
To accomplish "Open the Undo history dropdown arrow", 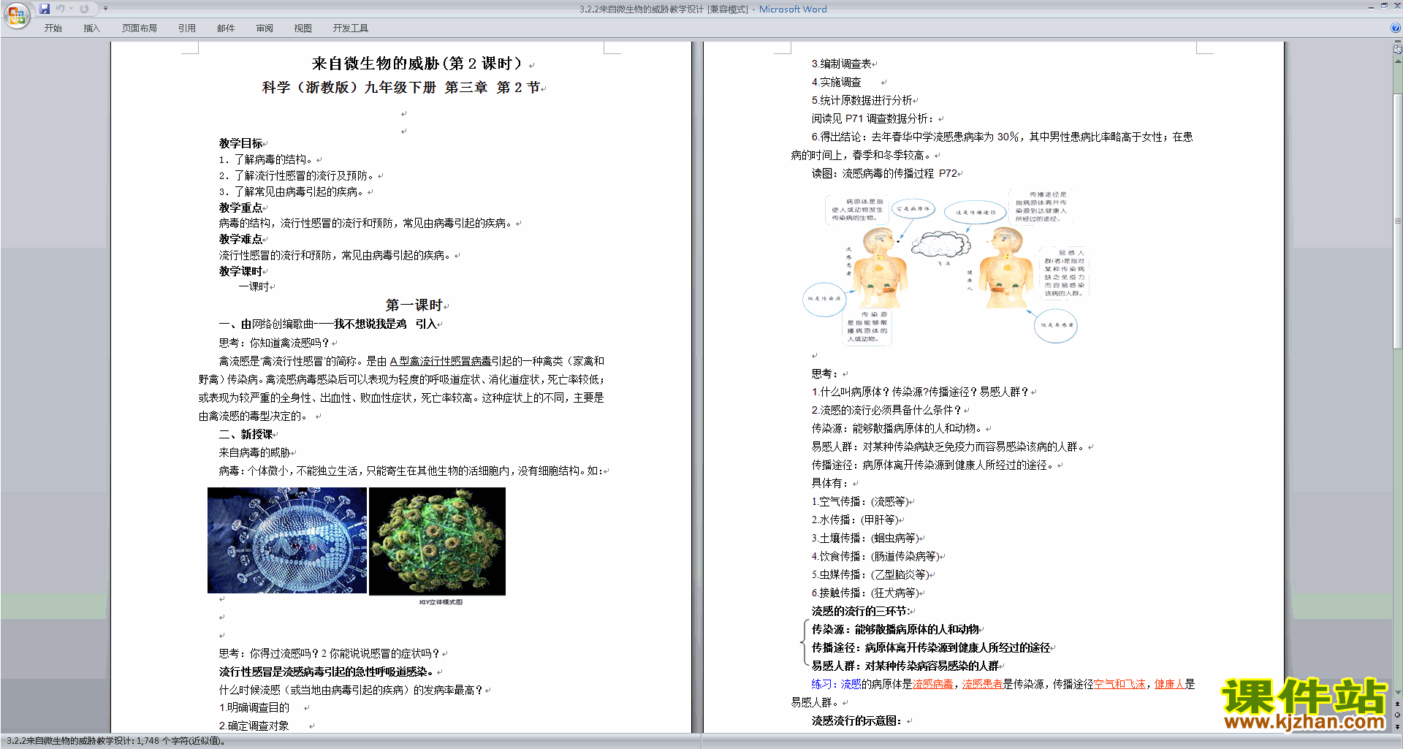I will tap(71, 9).
